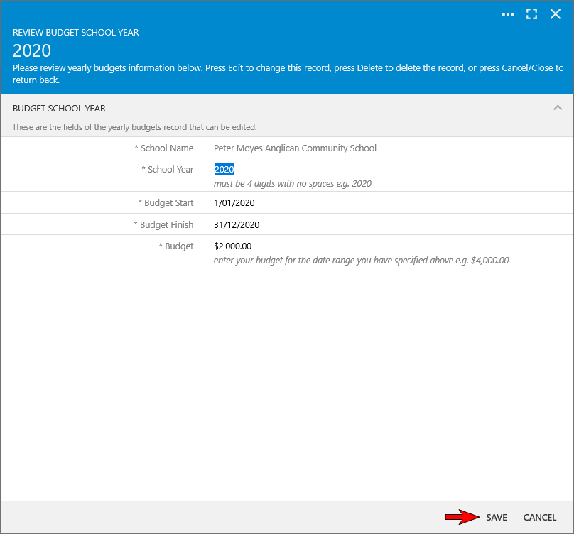Click the Budget Finish date 31/12/2020
The image size is (574, 534).
click(x=237, y=225)
